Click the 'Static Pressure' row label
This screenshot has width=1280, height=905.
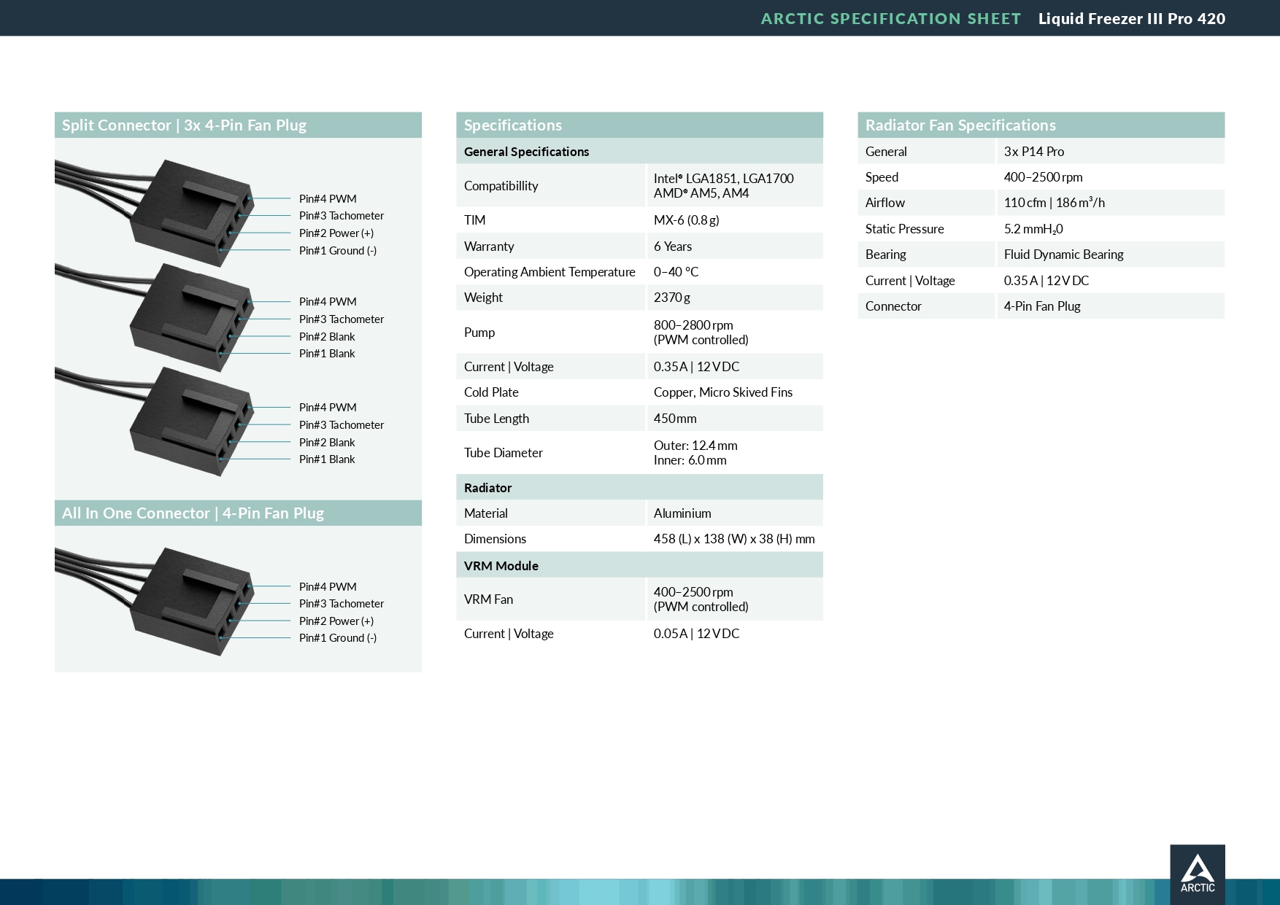click(905, 229)
